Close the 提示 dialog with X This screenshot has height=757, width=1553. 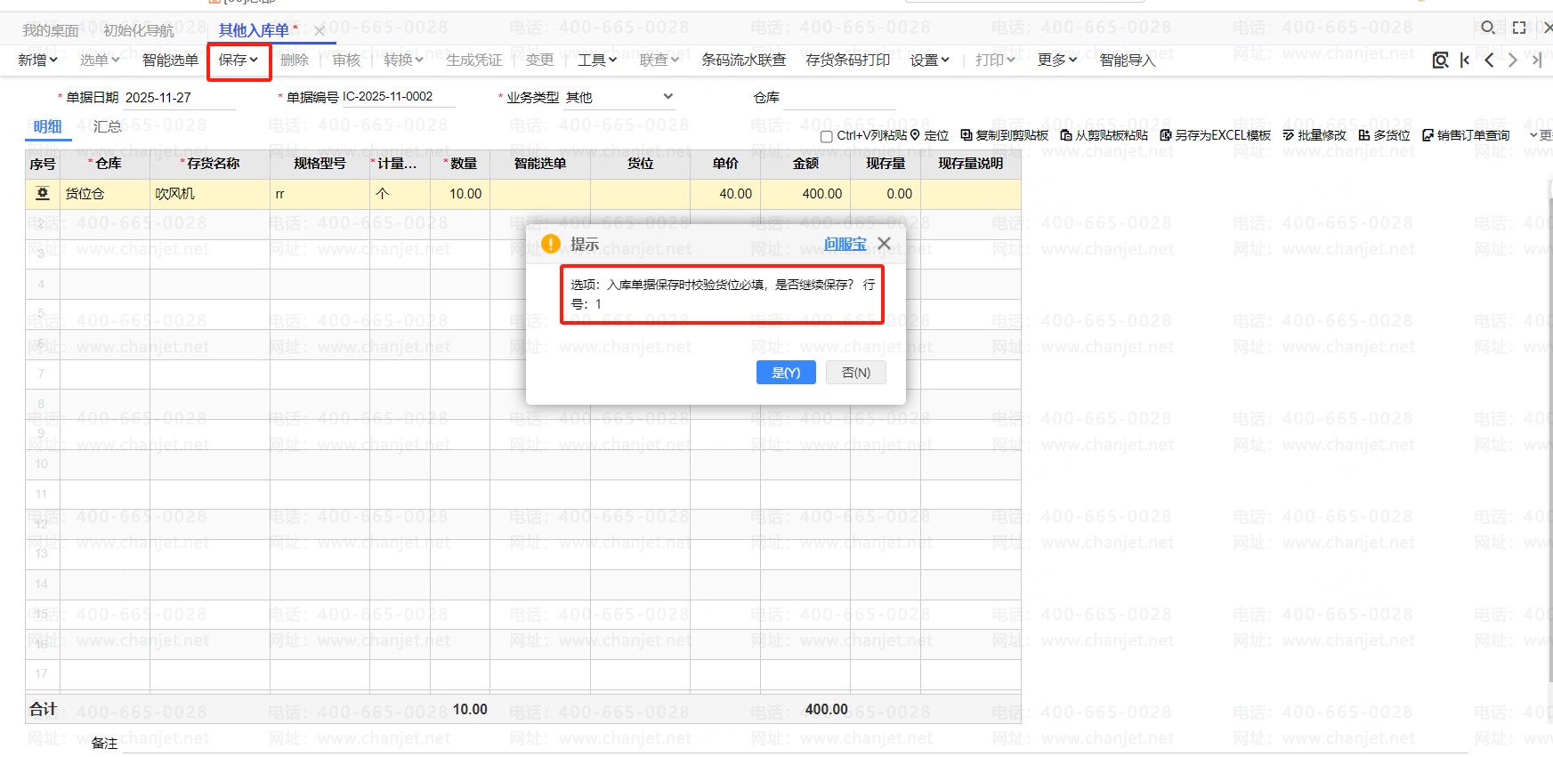click(x=884, y=243)
